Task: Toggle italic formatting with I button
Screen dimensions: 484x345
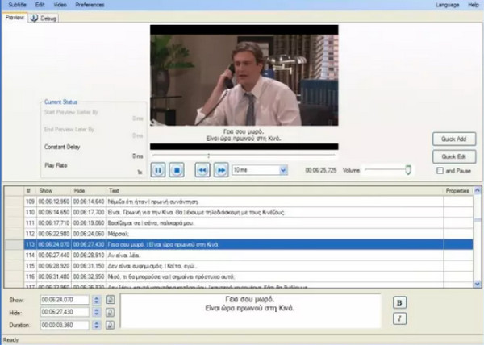Action: 399,318
